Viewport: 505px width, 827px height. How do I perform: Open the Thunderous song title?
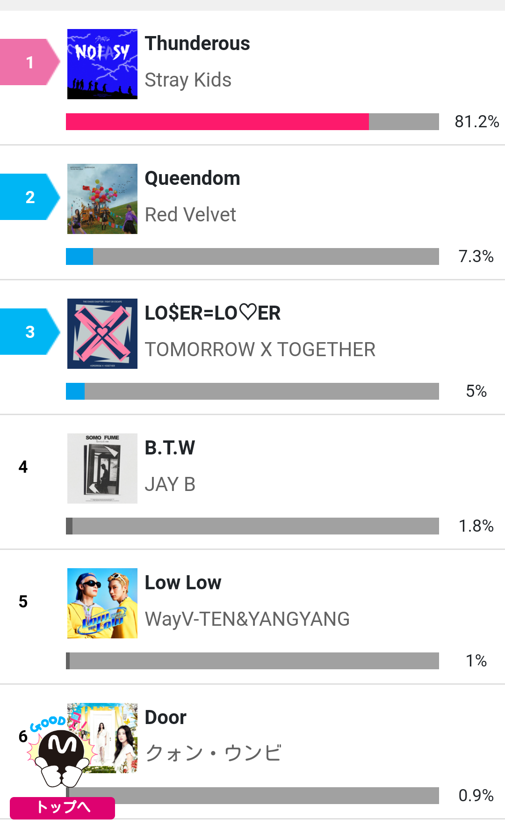click(x=197, y=44)
